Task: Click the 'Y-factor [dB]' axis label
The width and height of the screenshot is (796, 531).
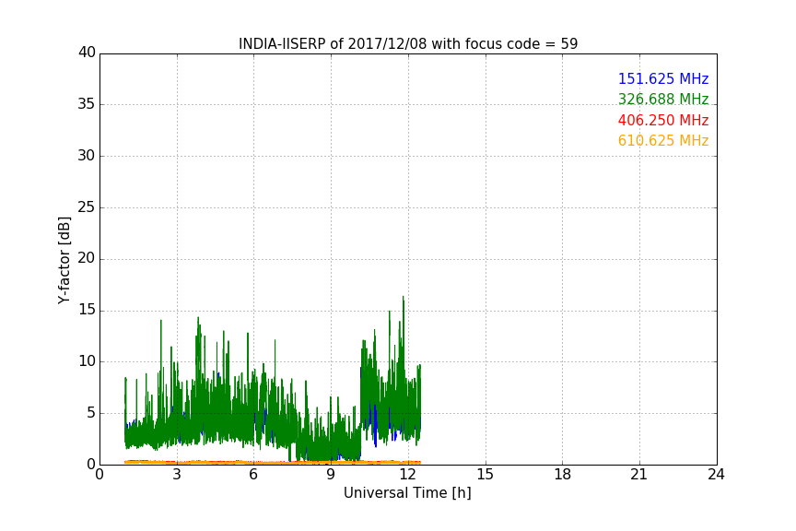Action: (64, 260)
